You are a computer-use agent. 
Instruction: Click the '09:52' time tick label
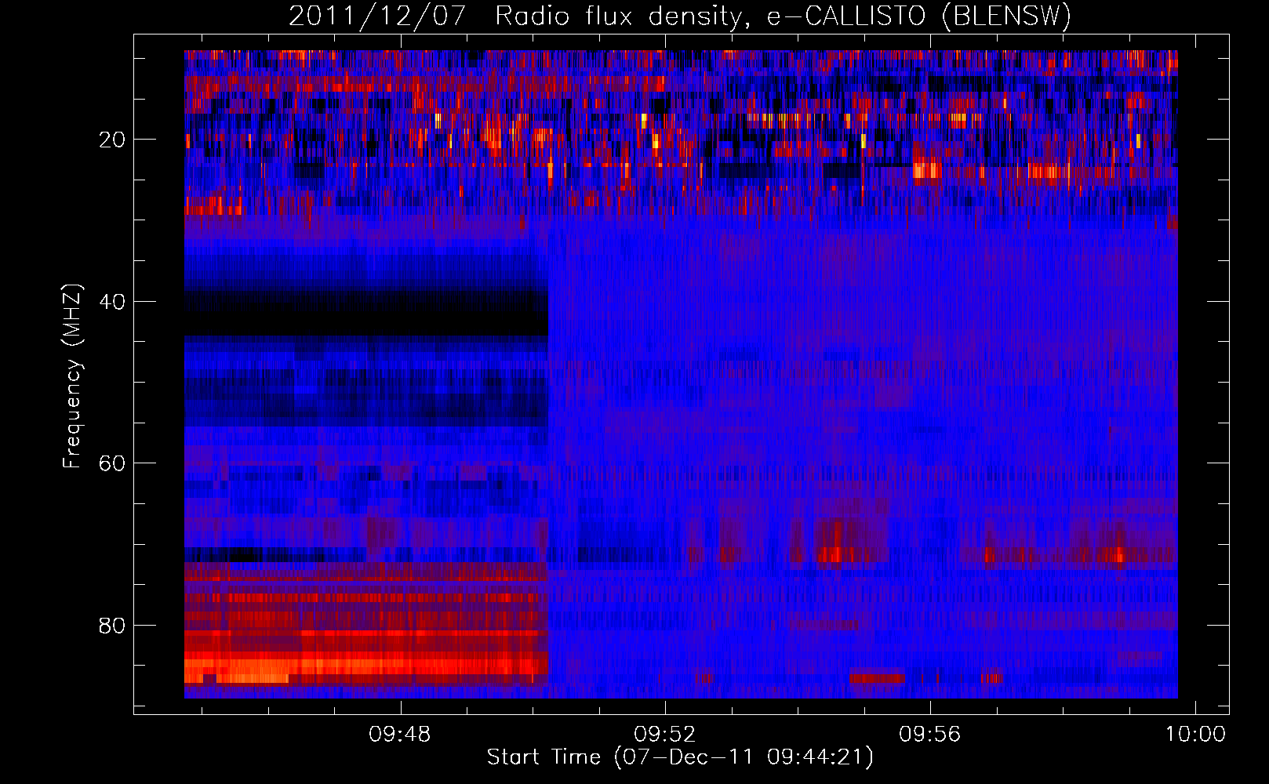[665, 735]
